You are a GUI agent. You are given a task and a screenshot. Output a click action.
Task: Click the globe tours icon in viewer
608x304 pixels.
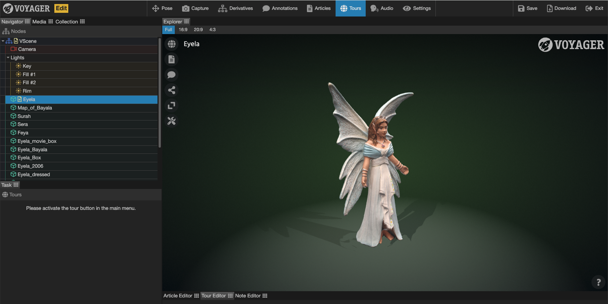171,44
